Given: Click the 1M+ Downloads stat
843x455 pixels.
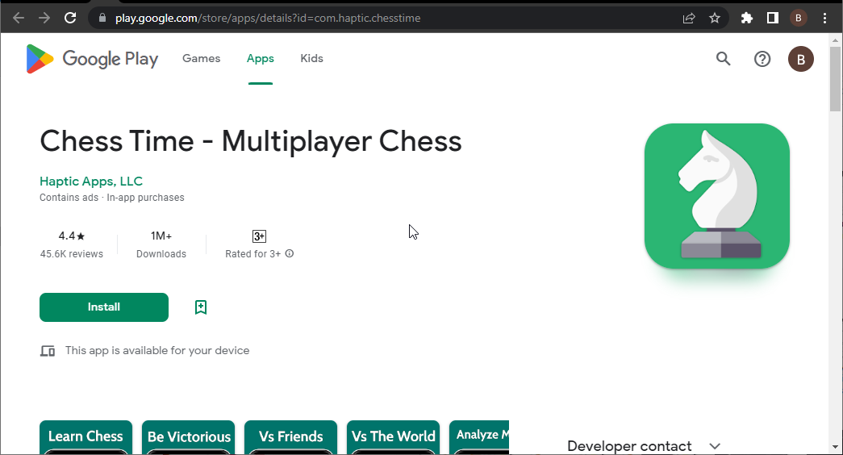Looking at the screenshot, I should pyautogui.click(x=161, y=244).
